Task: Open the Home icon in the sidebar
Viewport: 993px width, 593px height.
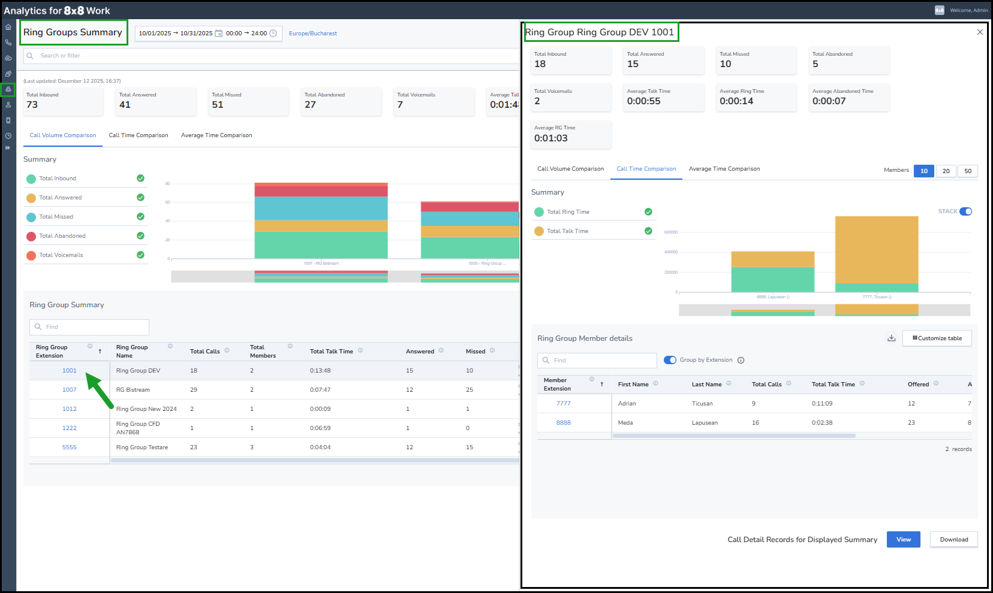Action: [8, 28]
